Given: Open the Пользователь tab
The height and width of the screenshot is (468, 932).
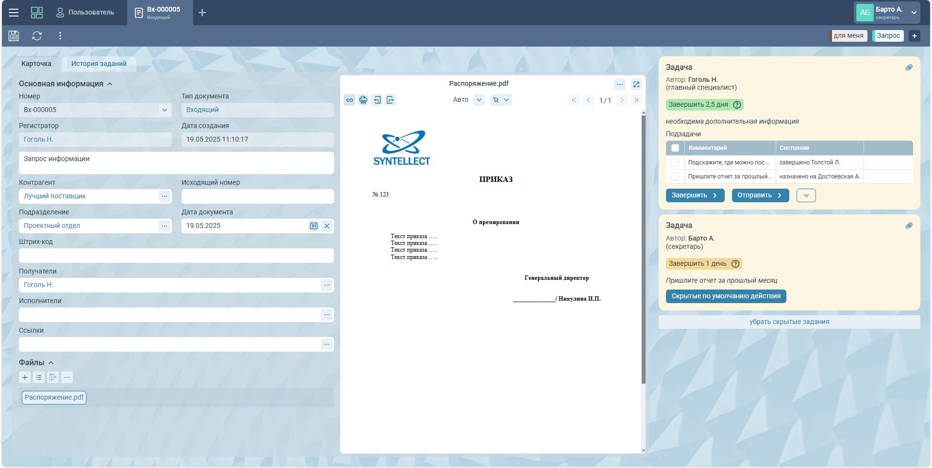Looking at the screenshot, I should pyautogui.click(x=85, y=13).
